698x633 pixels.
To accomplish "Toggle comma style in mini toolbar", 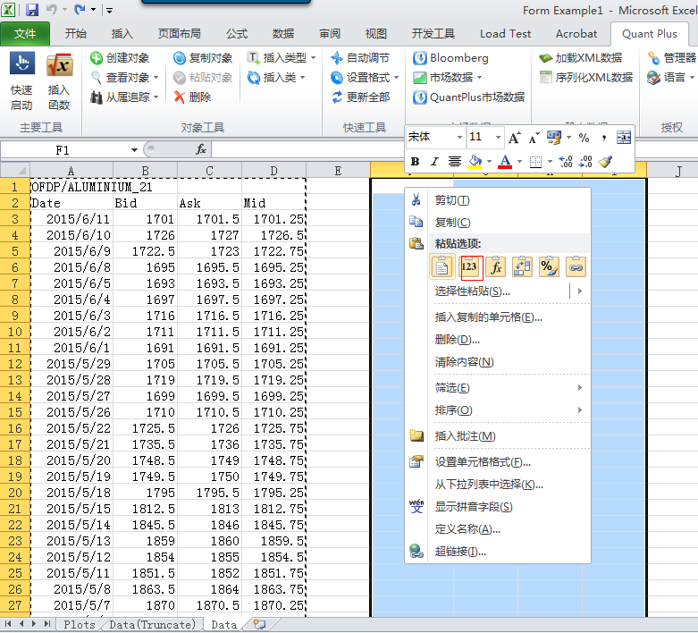I will click(x=603, y=138).
